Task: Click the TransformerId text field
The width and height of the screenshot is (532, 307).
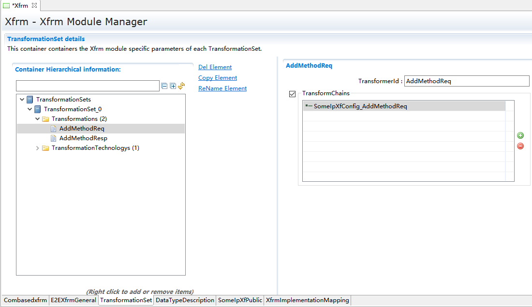Action: [467, 81]
